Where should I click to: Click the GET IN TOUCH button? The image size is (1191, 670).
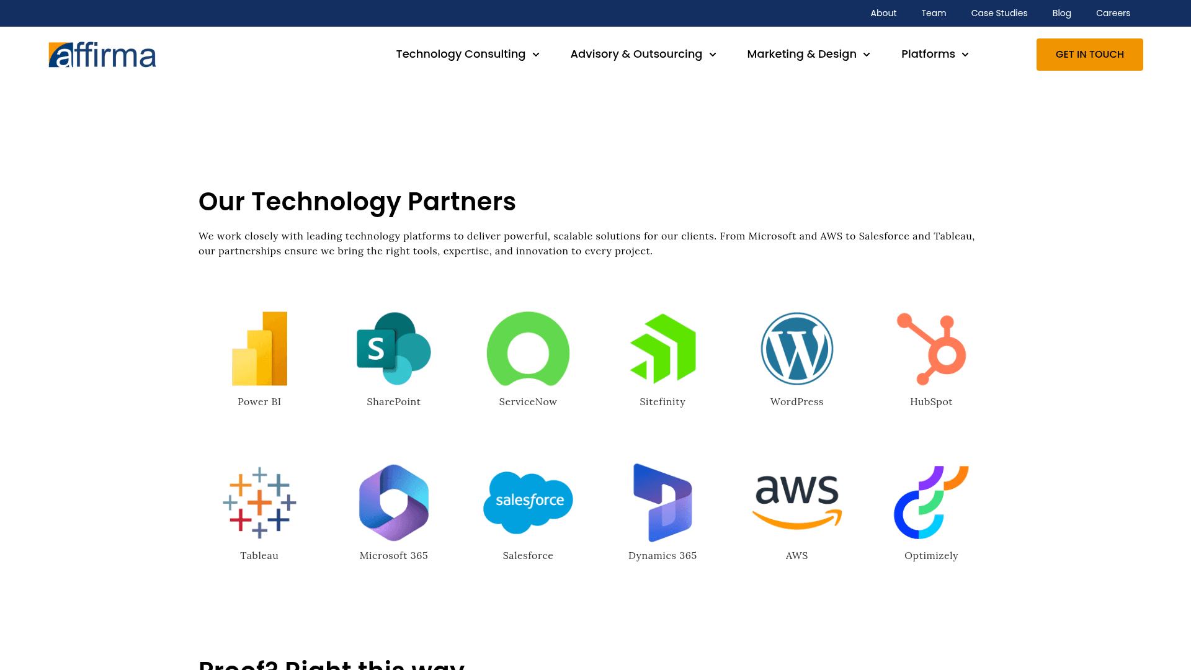[x=1089, y=54]
